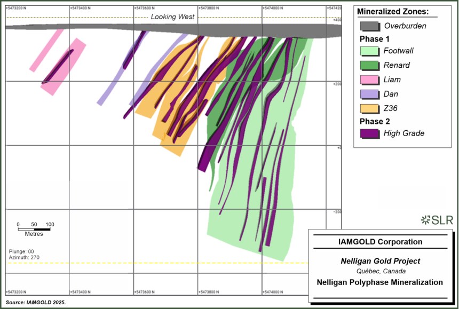Click 'IAMGOLD Corporation' in the title block
The image size is (459, 309).
[x=380, y=242]
